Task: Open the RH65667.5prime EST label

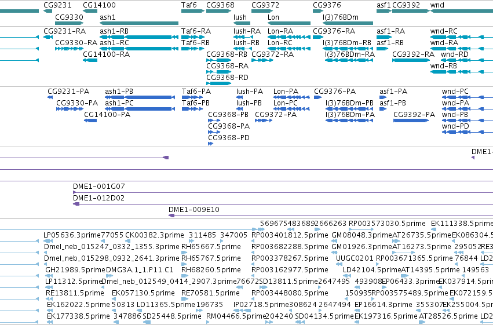Action: pos(211,247)
